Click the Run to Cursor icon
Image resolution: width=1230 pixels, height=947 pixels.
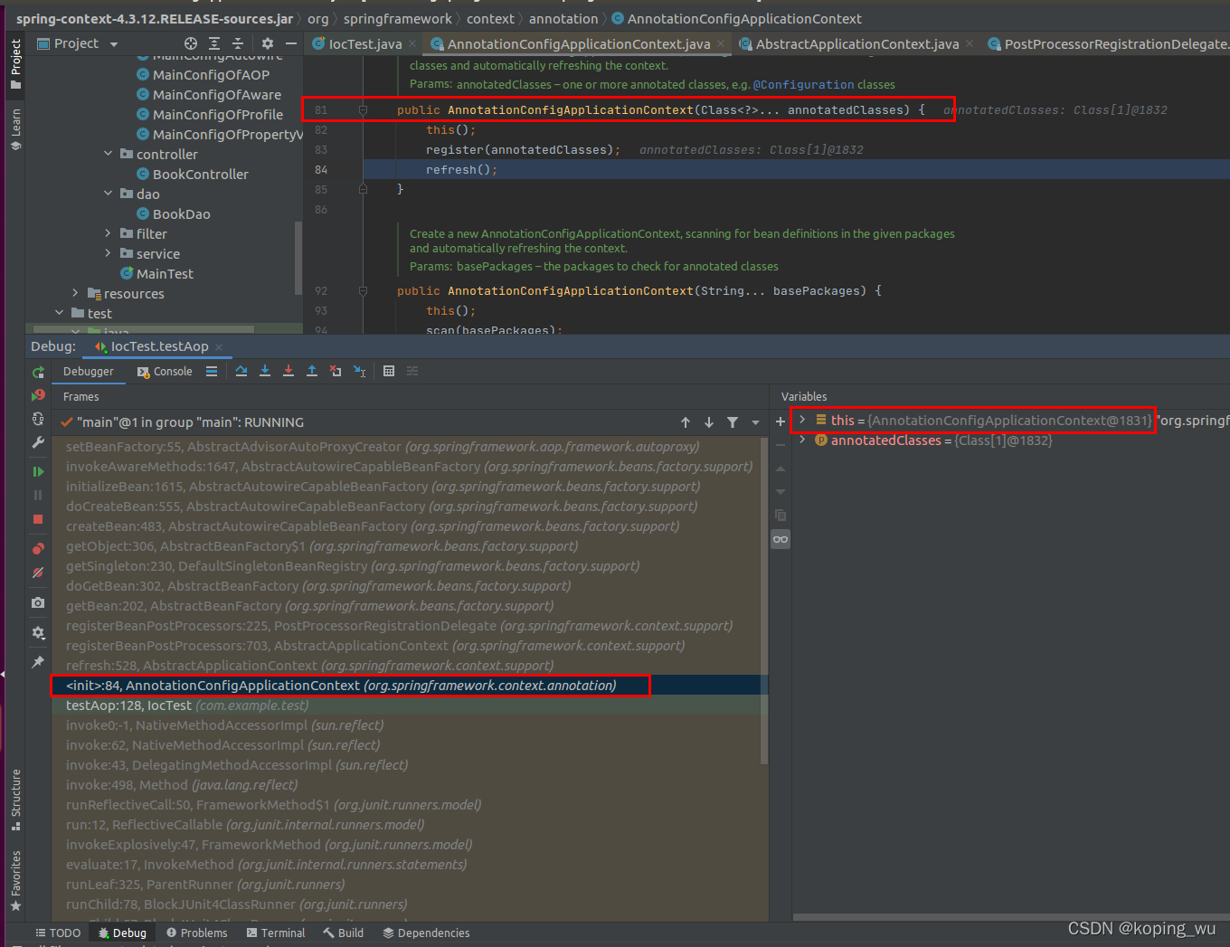pos(359,371)
